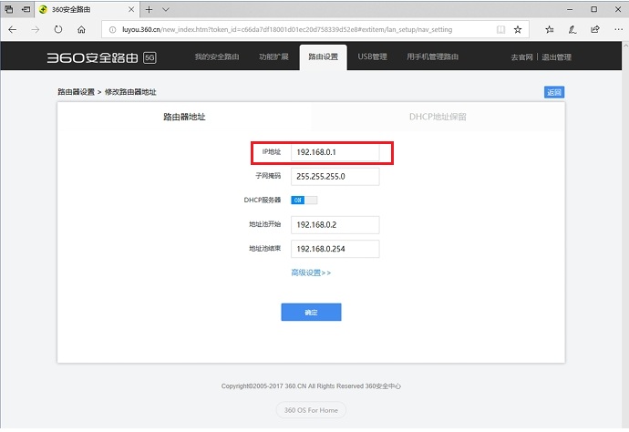Switch to DHCP地址保留 tab
629x432 pixels.
tap(438, 117)
